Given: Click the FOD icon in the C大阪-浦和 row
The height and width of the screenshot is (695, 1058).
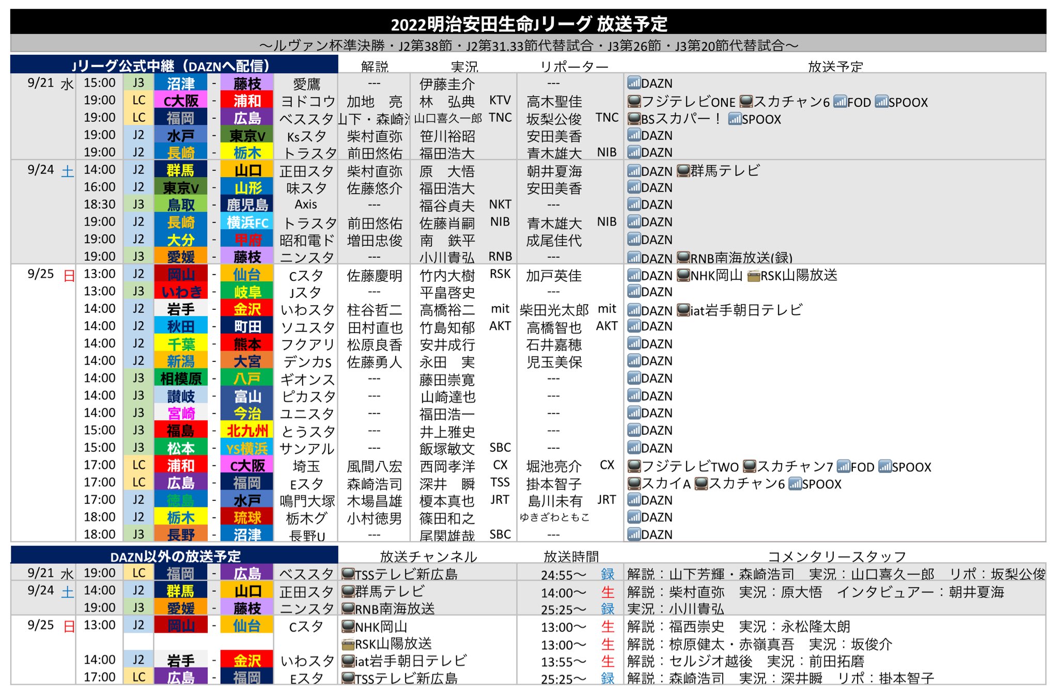Looking at the screenshot, I should [x=840, y=101].
